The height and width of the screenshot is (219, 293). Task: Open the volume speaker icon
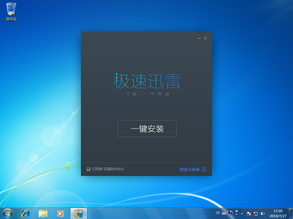[263, 213]
